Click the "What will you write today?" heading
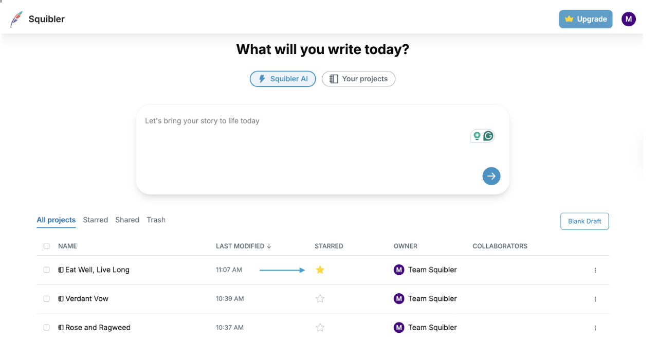The width and height of the screenshot is (657, 357). [x=322, y=49]
